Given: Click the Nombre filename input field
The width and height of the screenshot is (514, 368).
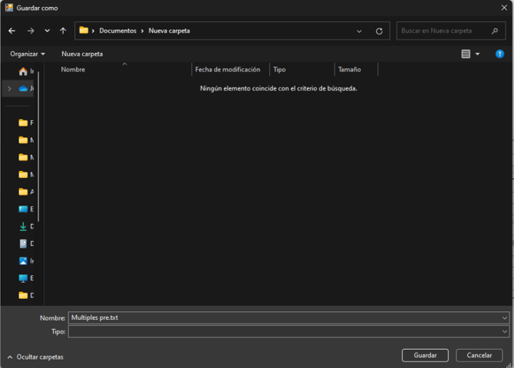Looking at the screenshot, I should pos(284,317).
